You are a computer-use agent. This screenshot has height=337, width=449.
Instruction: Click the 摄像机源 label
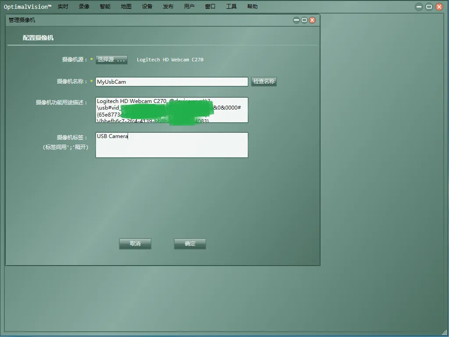75,60
